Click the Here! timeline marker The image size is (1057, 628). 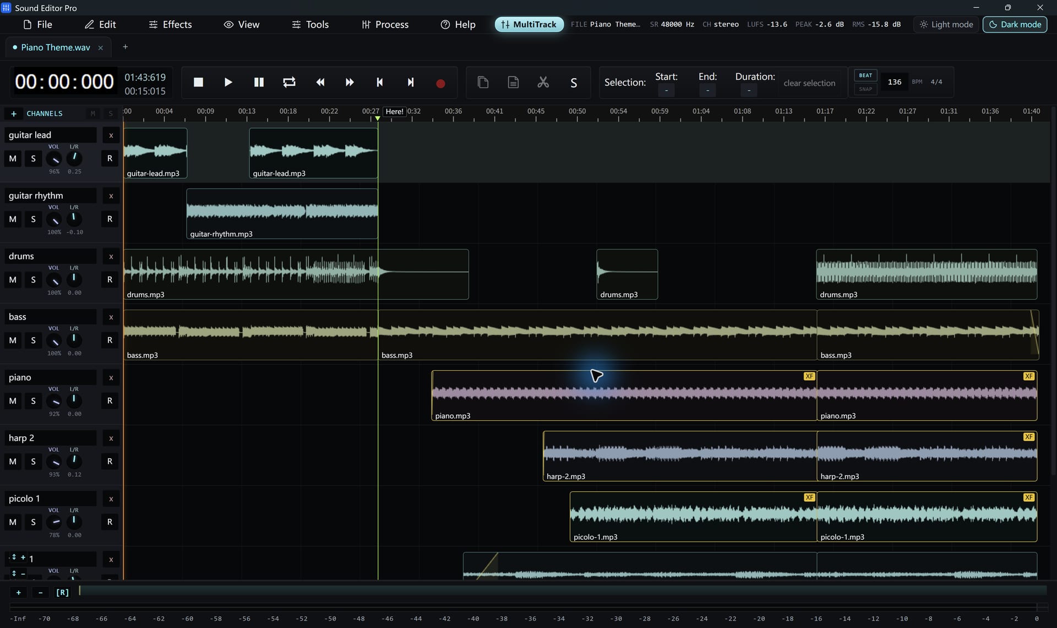394,111
